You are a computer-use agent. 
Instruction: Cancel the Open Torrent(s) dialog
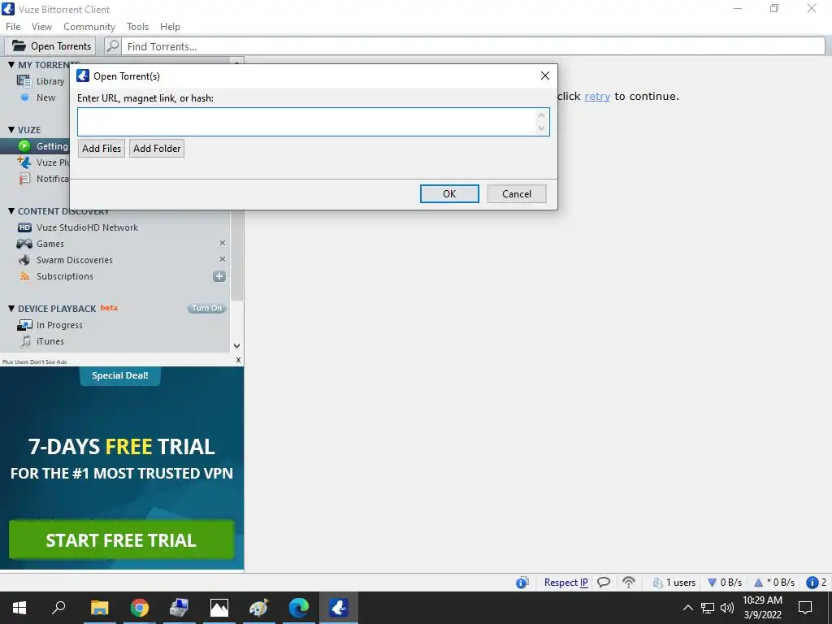pos(517,193)
